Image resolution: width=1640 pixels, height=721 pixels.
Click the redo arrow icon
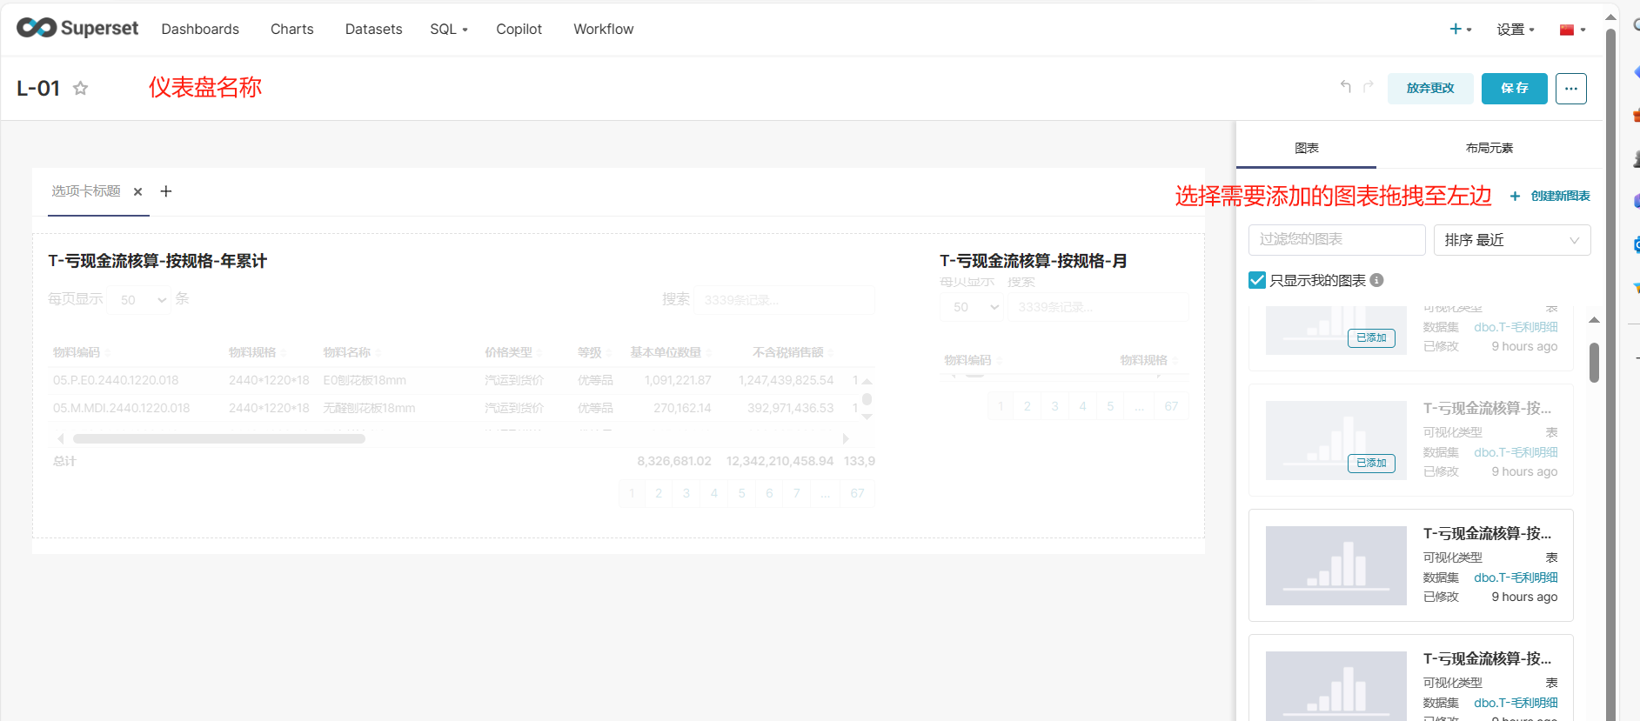click(x=1368, y=86)
